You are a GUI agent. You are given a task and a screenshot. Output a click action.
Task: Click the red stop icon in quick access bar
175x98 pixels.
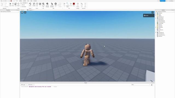point(11,1)
